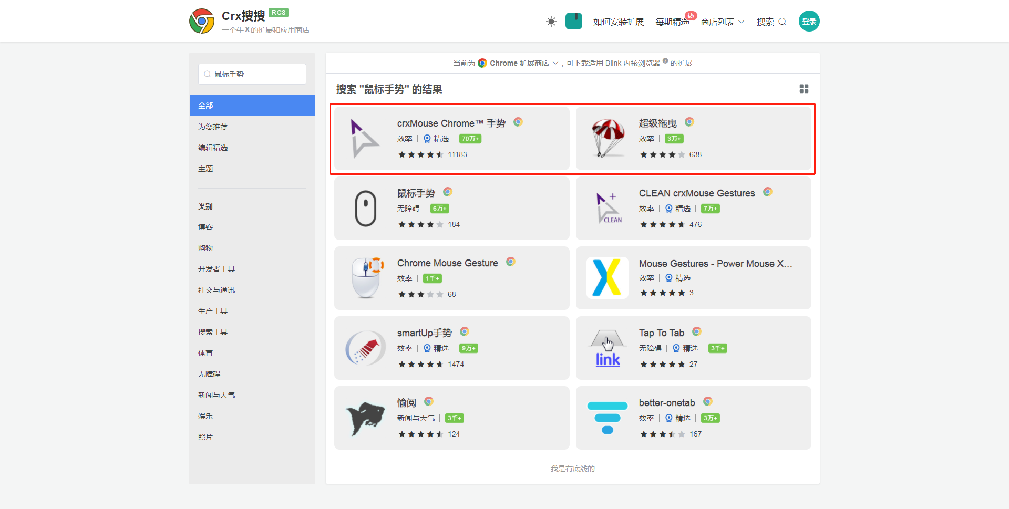
Task: Open 超级拖曳 extension title
Action: (x=658, y=123)
